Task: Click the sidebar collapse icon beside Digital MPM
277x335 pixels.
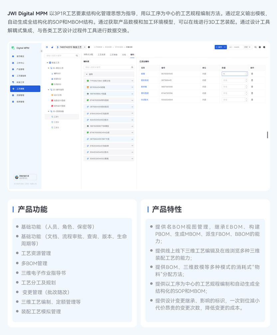Action: [x=41, y=51]
